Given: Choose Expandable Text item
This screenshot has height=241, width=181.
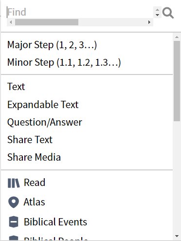Looking at the screenshot, I should [x=43, y=105].
